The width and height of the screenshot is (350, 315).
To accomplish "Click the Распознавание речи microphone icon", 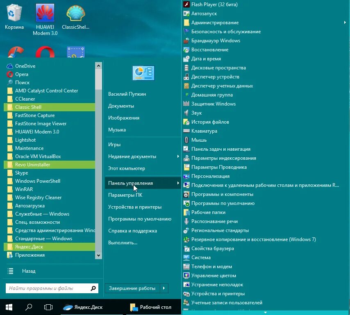I will click(186, 221).
